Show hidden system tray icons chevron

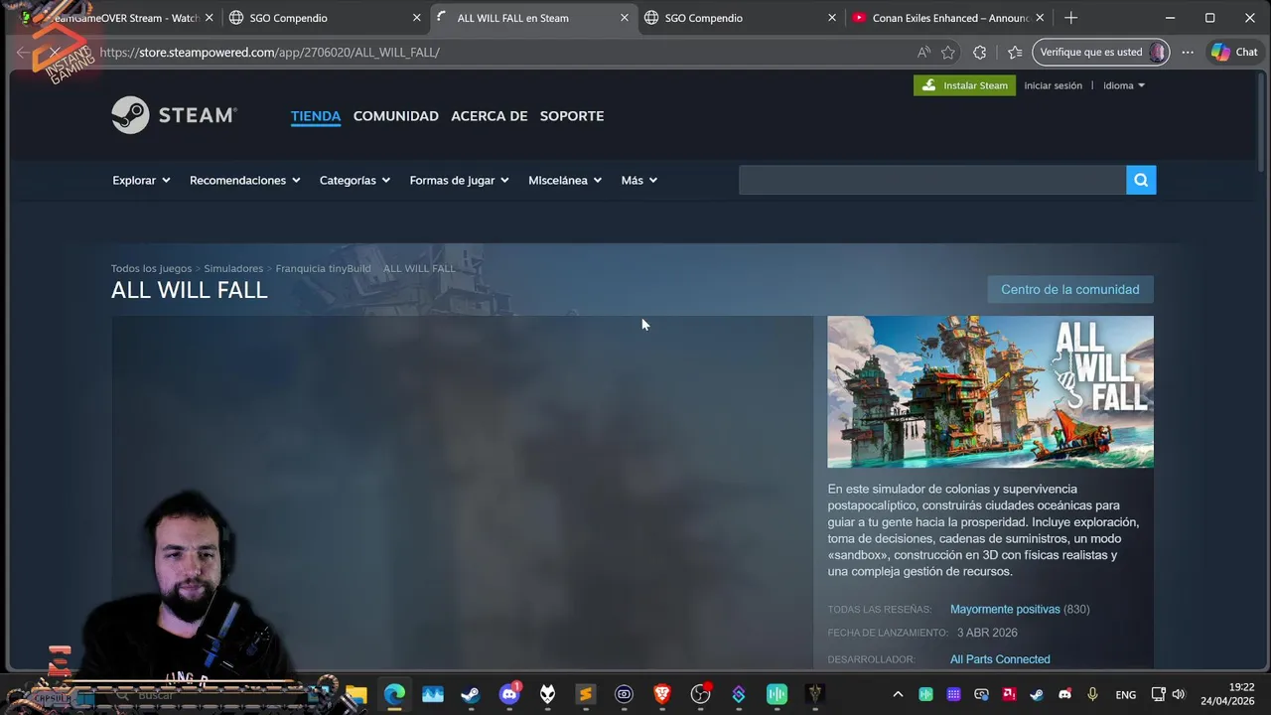point(898,694)
